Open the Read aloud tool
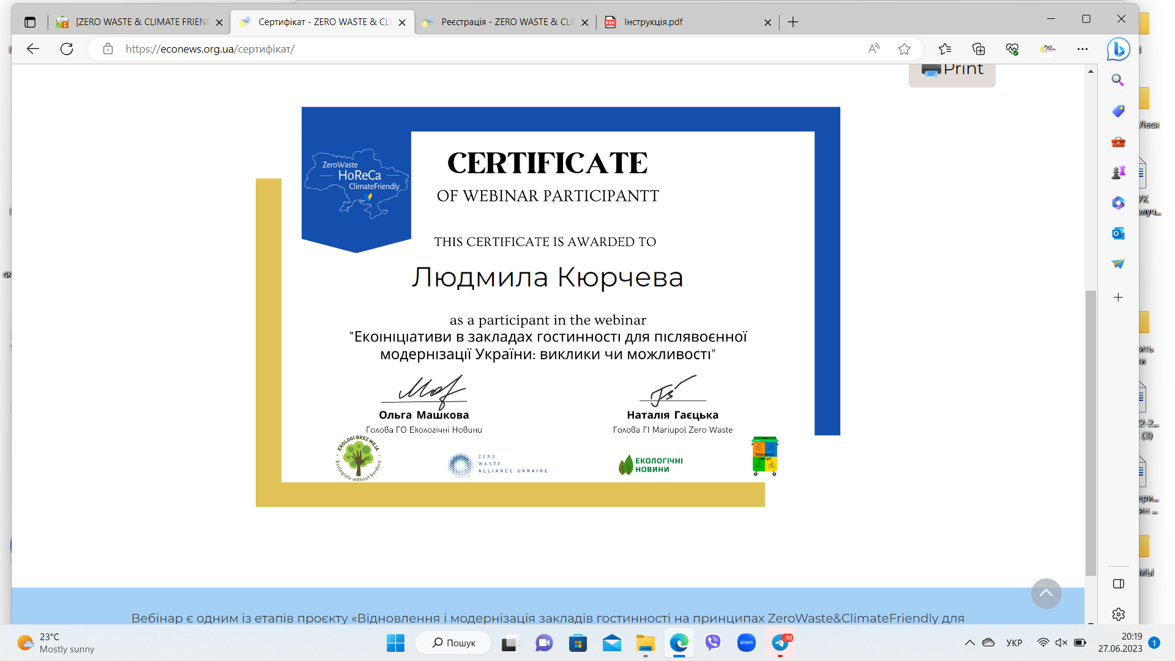The image size is (1175, 661). (874, 49)
